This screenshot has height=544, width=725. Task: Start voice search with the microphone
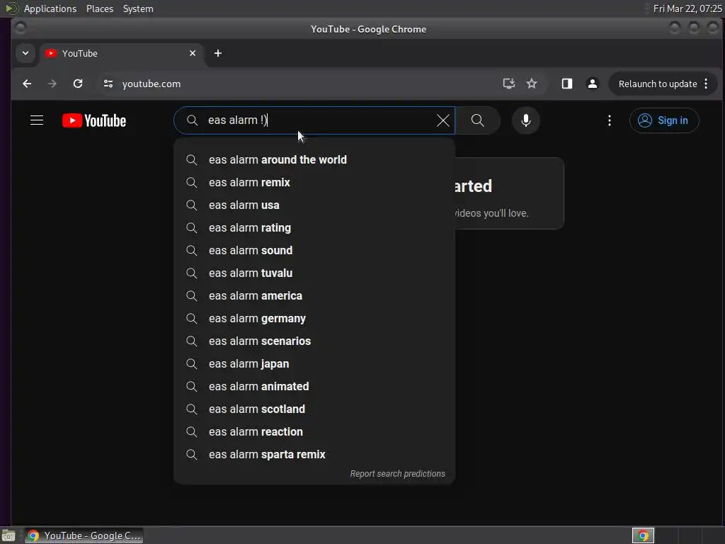(x=526, y=120)
